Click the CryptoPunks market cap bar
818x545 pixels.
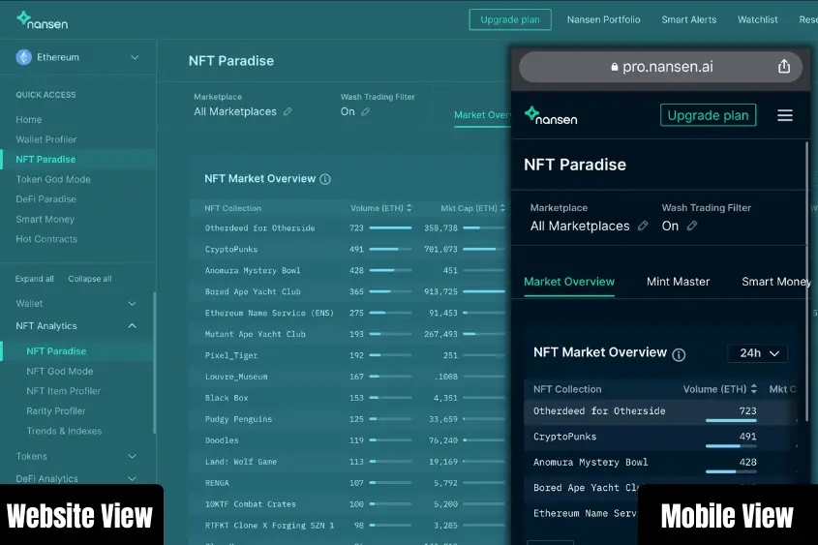pyautogui.click(x=484, y=250)
